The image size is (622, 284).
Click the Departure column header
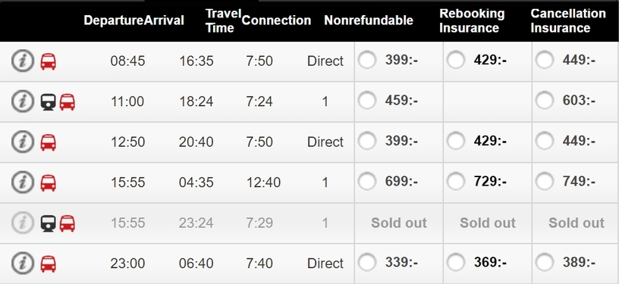[114, 20]
